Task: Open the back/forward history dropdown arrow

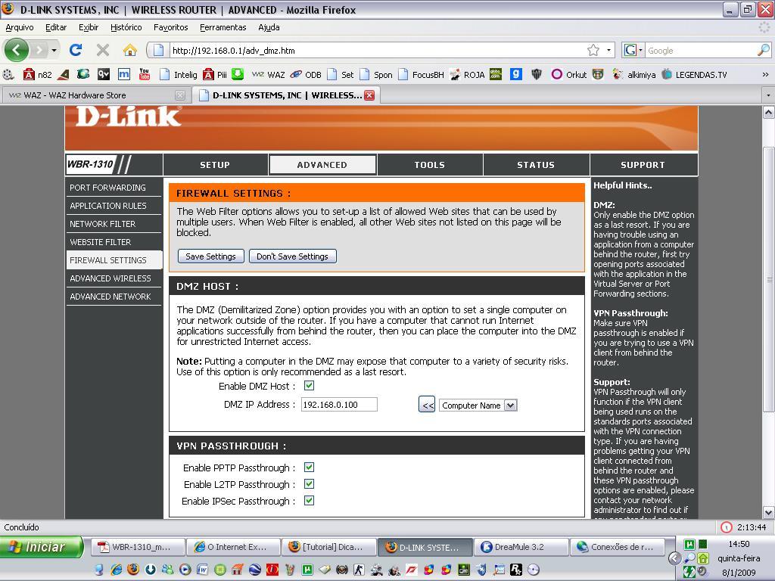Action: click(x=54, y=50)
